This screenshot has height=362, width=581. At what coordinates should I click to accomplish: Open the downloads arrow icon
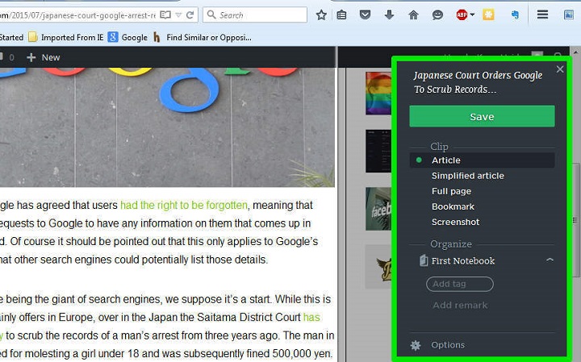pos(389,15)
